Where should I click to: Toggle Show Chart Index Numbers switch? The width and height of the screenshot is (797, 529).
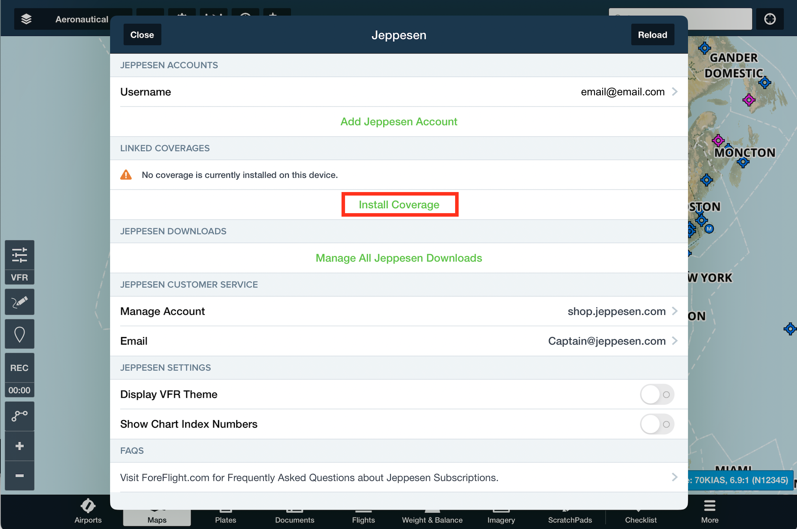pyautogui.click(x=657, y=424)
